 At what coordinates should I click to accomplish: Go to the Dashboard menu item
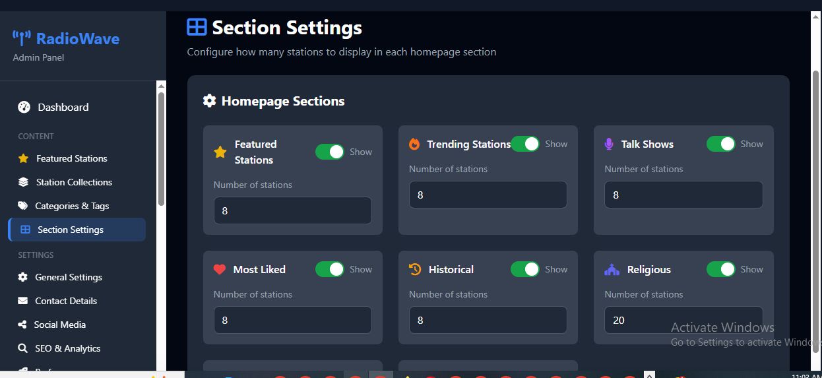click(x=63, y=107)
